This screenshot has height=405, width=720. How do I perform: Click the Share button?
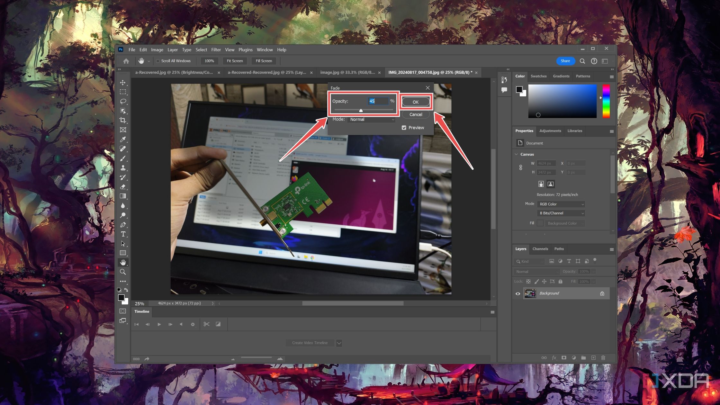click(565, 61)
